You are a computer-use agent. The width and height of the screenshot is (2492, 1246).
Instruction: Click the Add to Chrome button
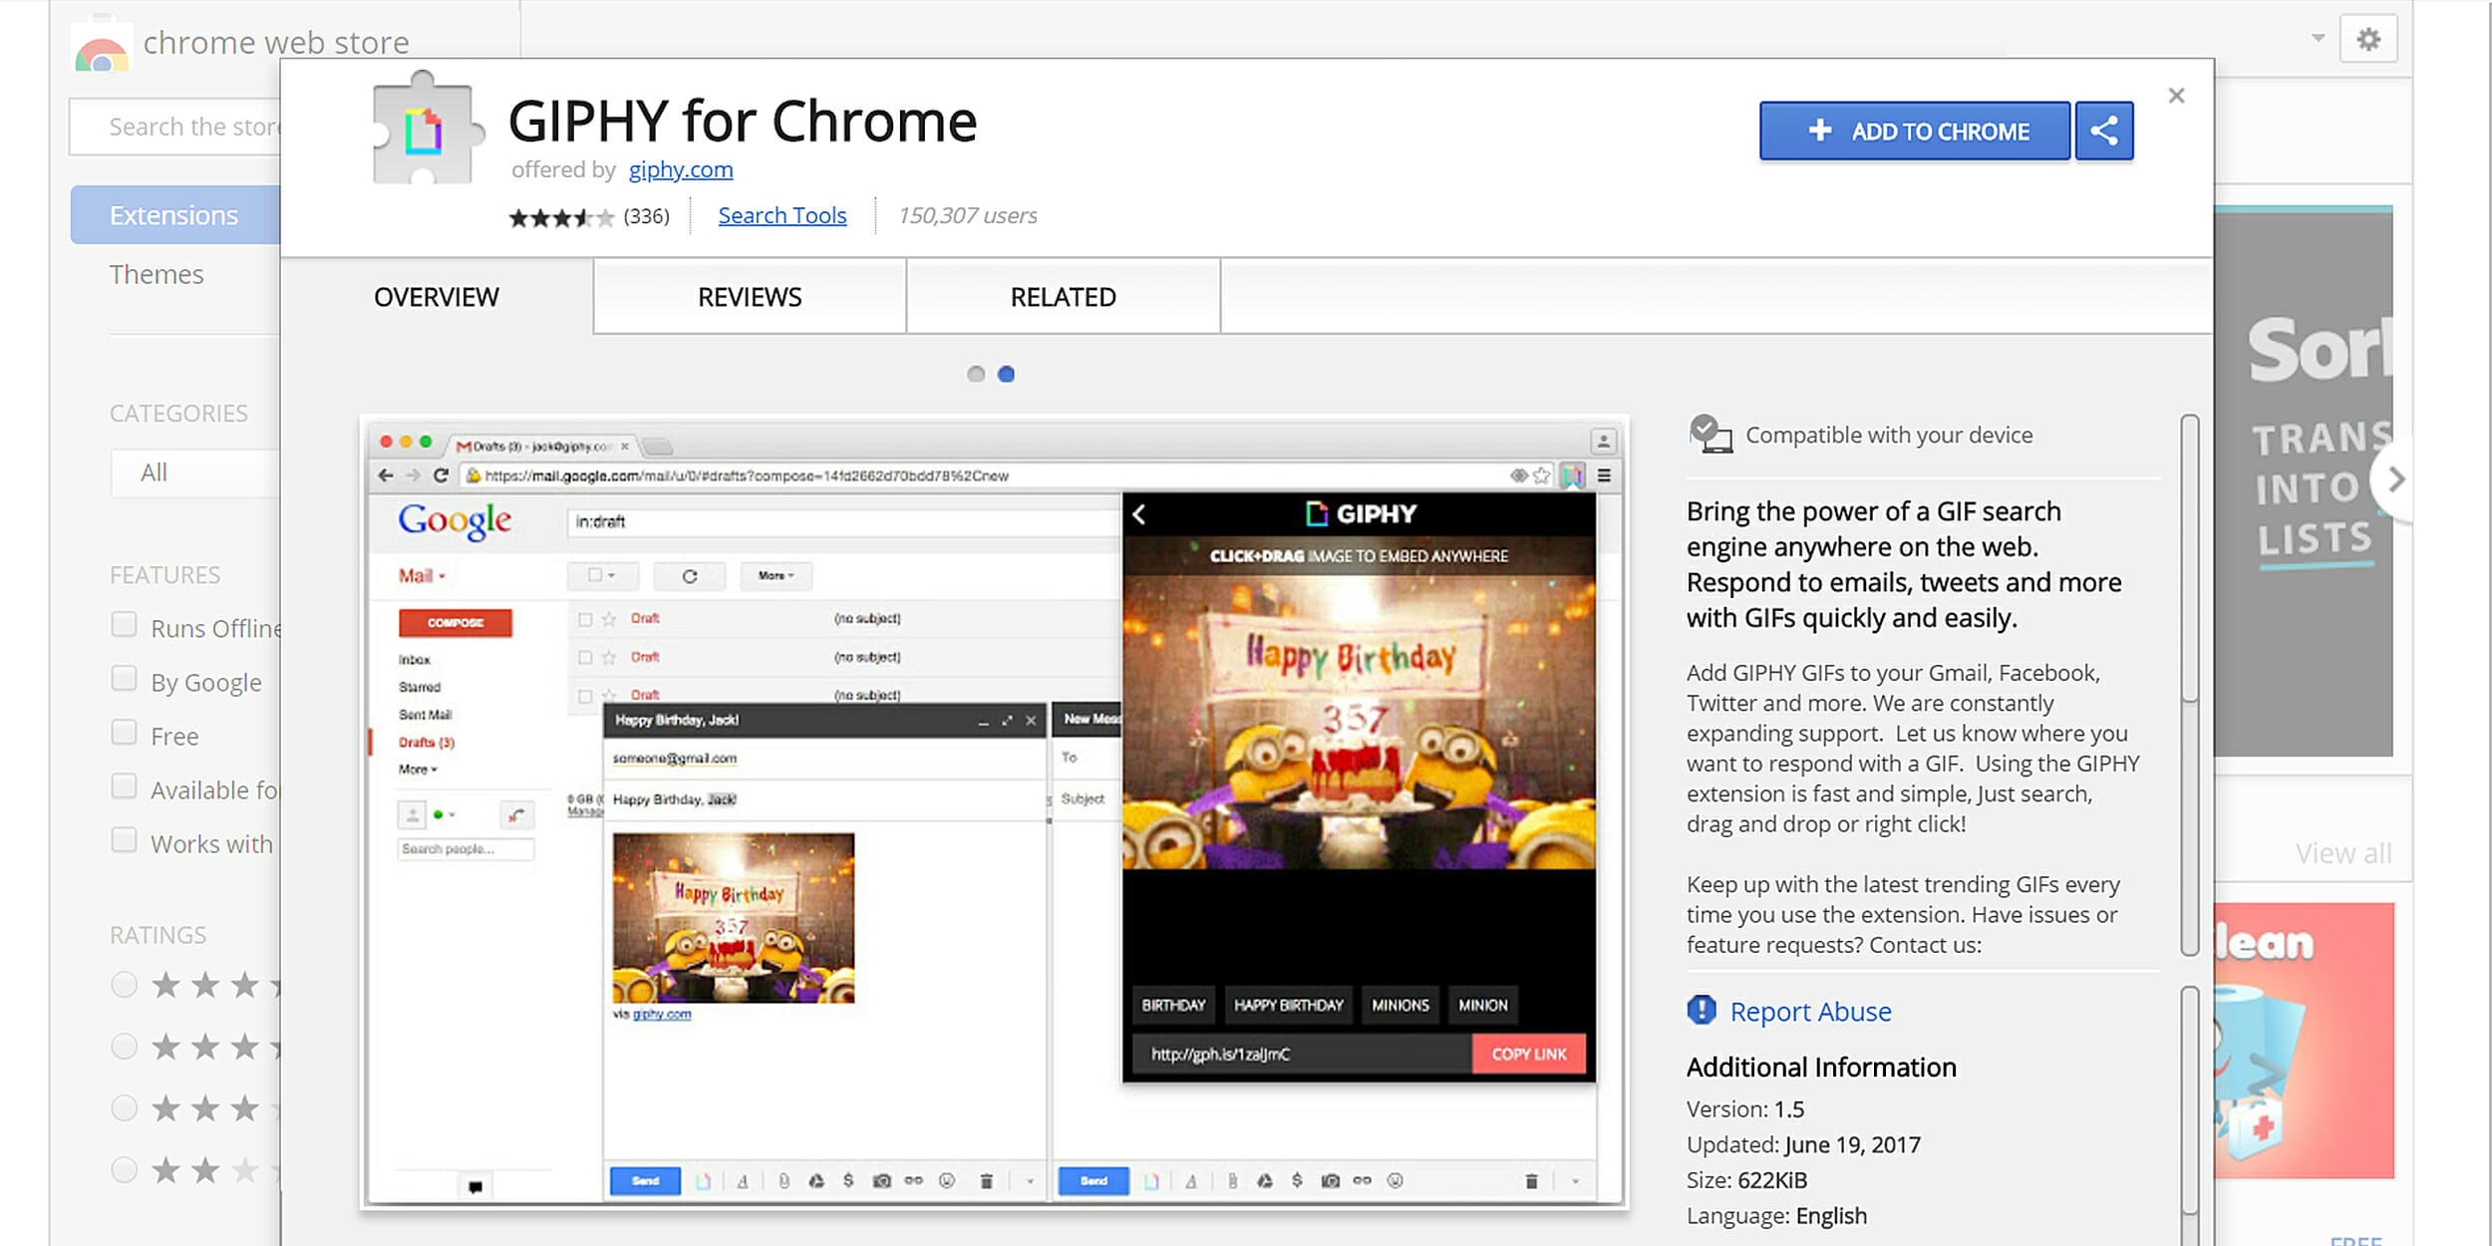(x=1913, y=131)
